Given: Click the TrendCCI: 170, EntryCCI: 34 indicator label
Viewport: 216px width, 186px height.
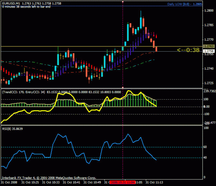Looking at the screenshot, I should click(x=24, y=92).
